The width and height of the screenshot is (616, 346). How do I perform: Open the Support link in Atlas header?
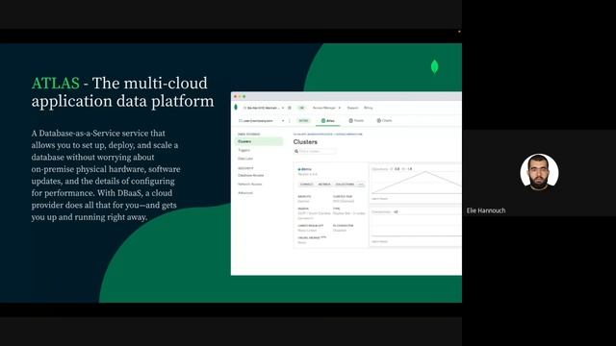coord(352,108)
